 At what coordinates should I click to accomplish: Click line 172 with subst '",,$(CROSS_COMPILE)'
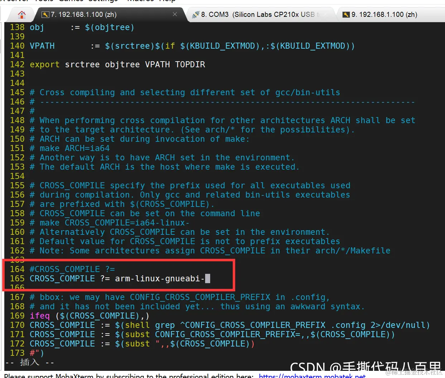point(142,344)
